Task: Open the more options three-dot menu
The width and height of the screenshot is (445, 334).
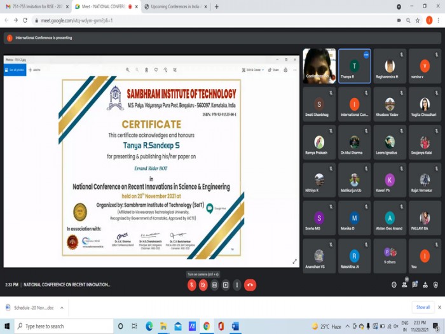Action: click(x=237, y=285)
